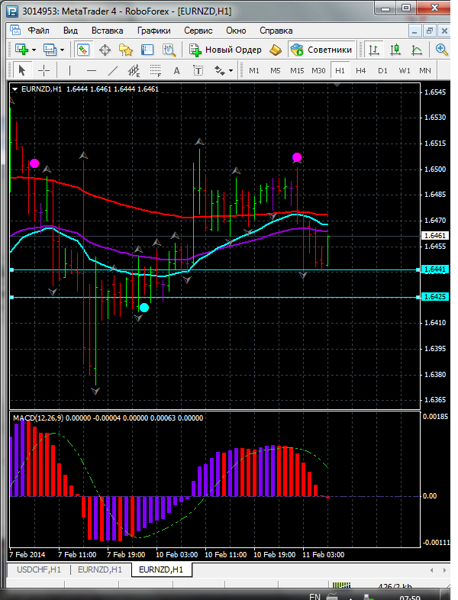458x600 pixels.
Task: Click the magenta circle near 11 Feb
Action: pos(297,157)
